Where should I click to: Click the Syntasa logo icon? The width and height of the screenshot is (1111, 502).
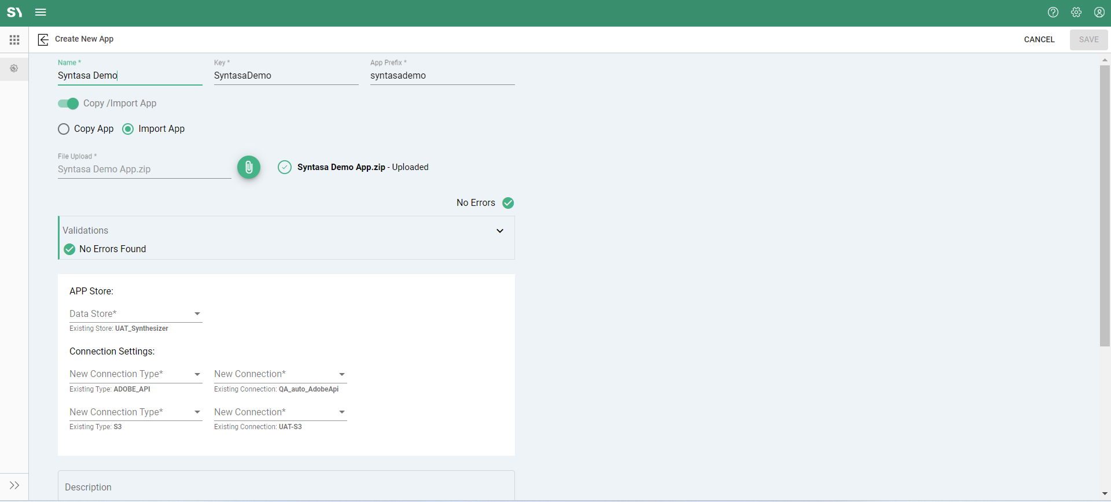tap(14, 12)
